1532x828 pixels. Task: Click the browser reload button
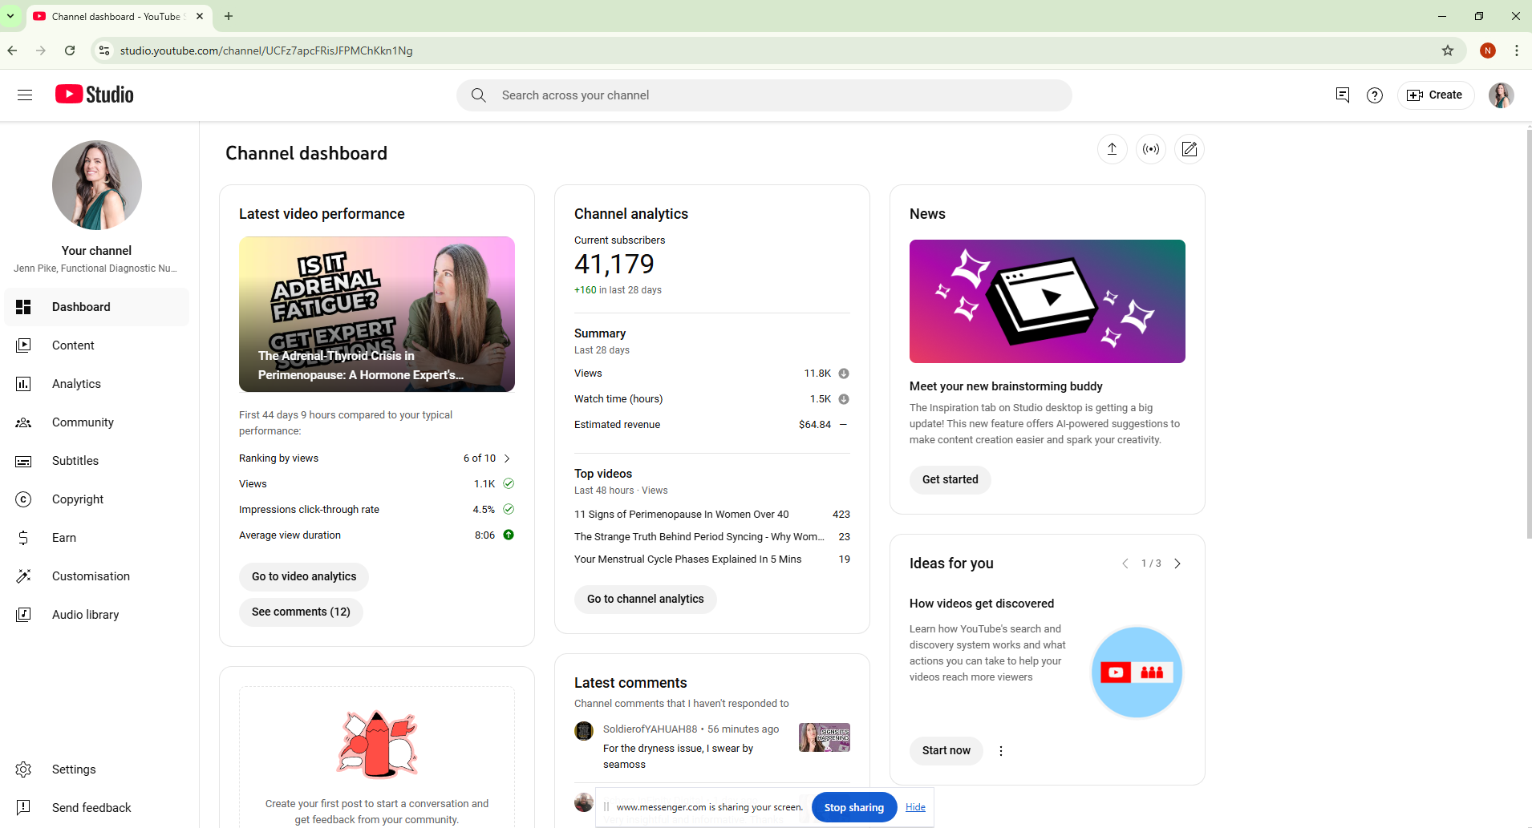70,50
